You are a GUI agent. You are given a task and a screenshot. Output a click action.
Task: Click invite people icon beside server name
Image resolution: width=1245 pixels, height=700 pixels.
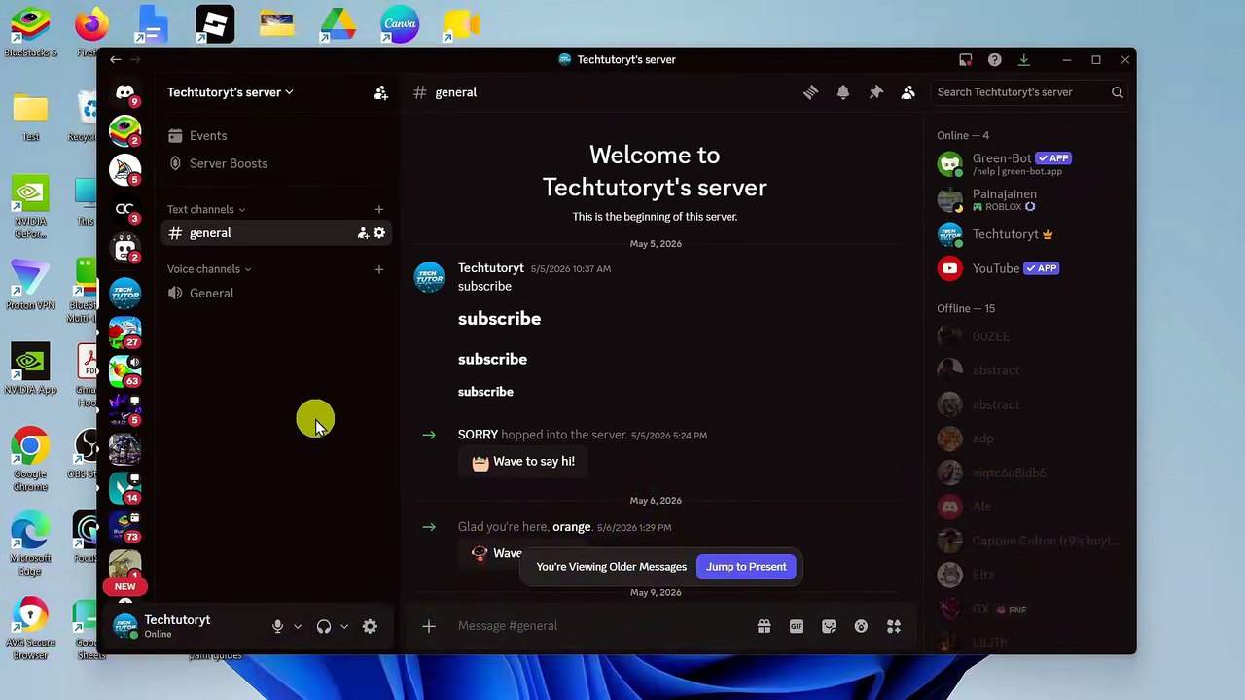click(x=380, y=92)
